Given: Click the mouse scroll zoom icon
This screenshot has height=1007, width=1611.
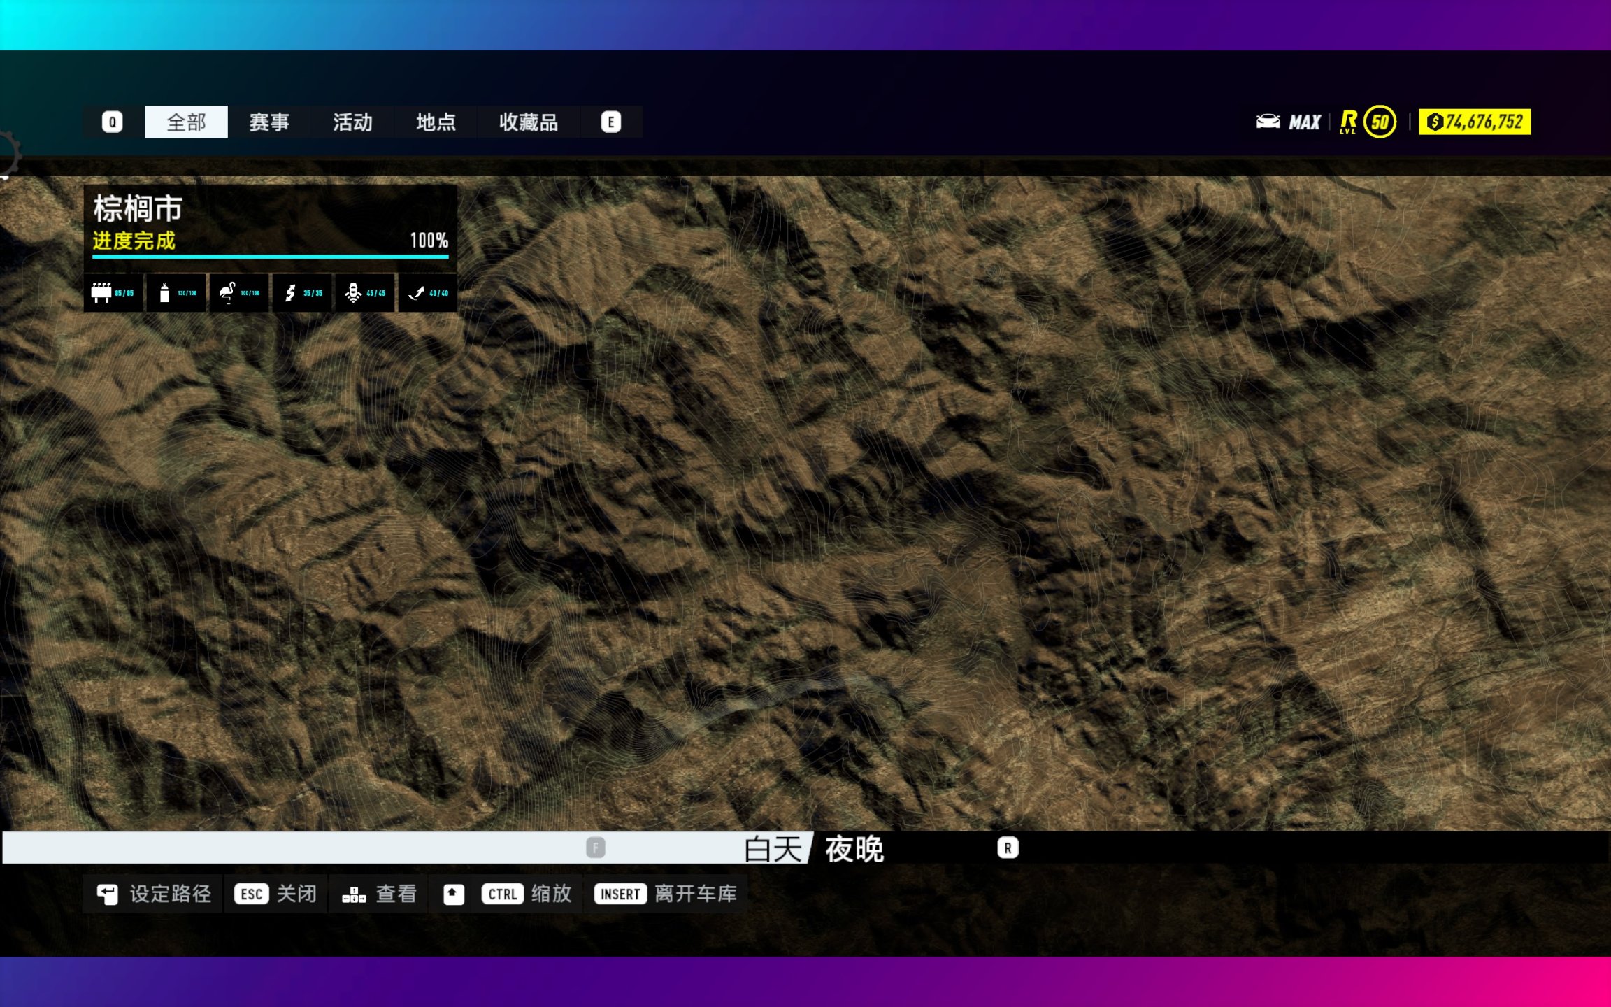Looking at the screenshot, I should (454, 894).
